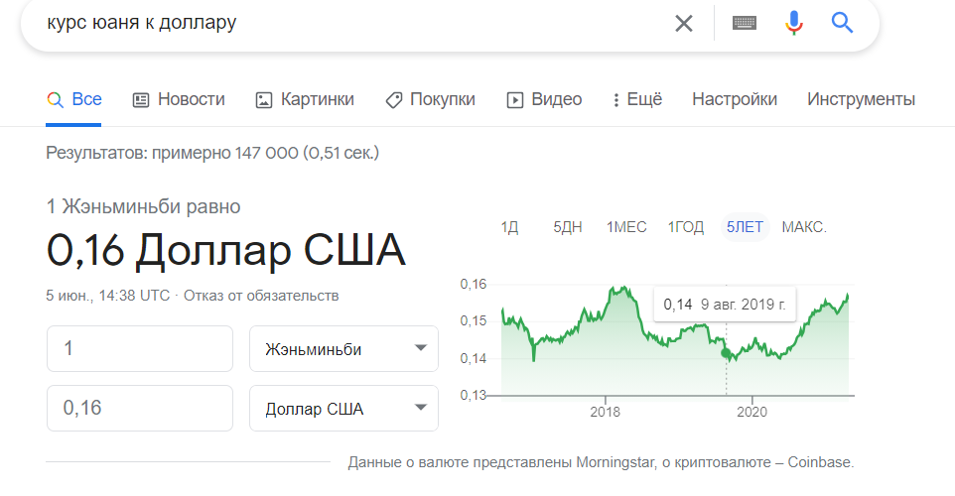
Task: Start voice search with microphone icon
Action: click(x=793, y=23)
